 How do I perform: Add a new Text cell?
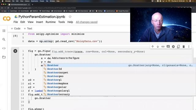28,28
